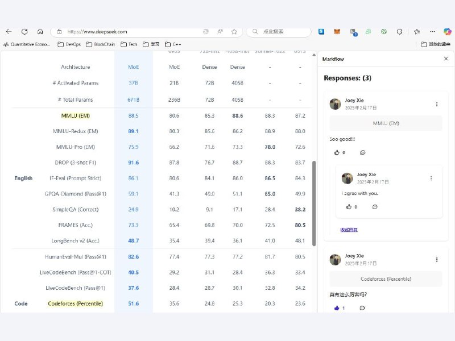
Task: Open the green circular extension icon
Action: pyautogui.click(x=384, y=32)
